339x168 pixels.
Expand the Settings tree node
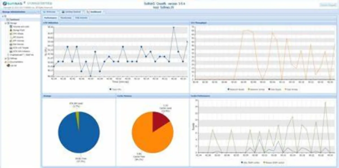[5, 58]
